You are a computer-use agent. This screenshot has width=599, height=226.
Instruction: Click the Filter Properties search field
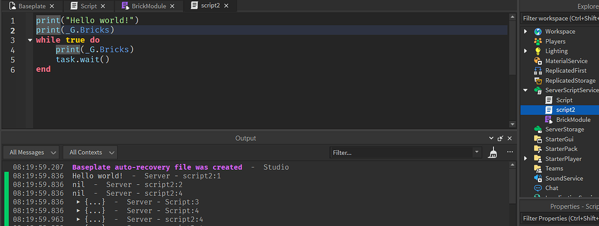tap(560, 218)
